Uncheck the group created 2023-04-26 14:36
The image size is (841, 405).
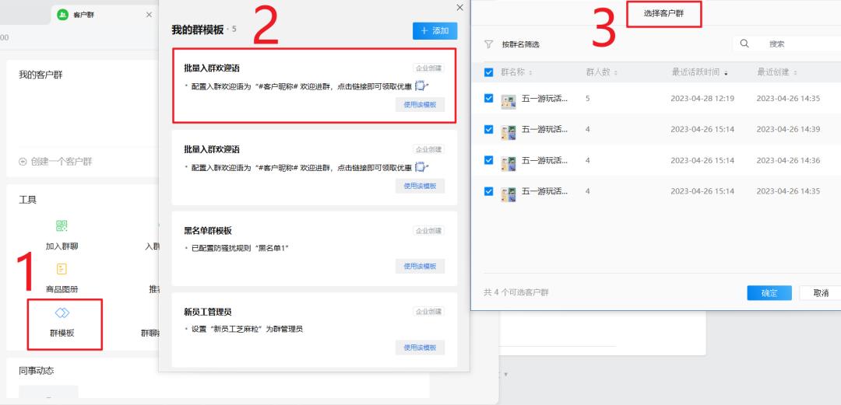(x=488, y=160)
